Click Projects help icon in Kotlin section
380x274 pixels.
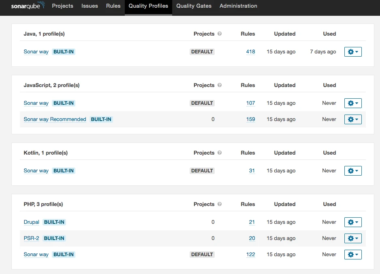click(x=220, y=153)
